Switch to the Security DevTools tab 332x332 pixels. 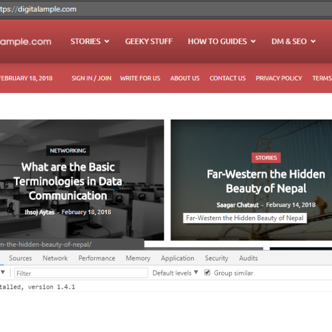[216, 258]
